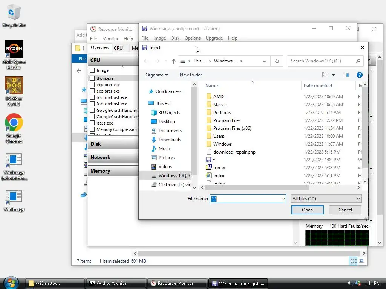Open WinImage Disk menu
The height and width of the screenshot is (289, 386).
[175, 38]
